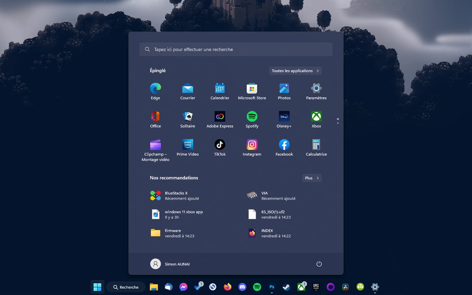Open Steam from the taskbar
The height and width of the screenshot is (295, 472).
pyautogui.click(x=286, y=287)
